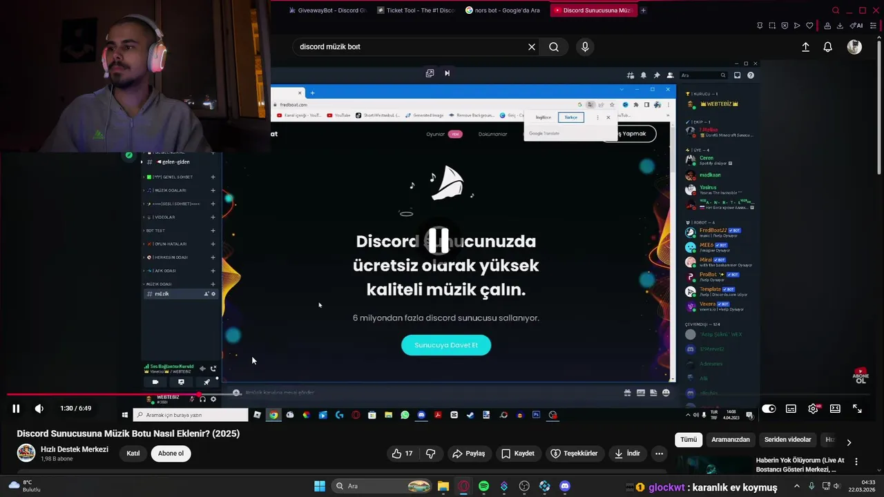Viewport: 884px width, 497px height.
Task: Click the taskbar Ara search box
Action: pyautogui.click(x=382, y=486)
